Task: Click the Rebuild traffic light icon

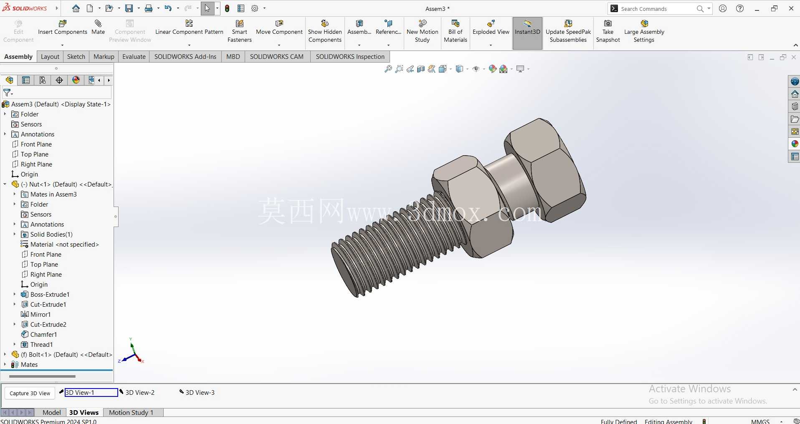Action: point(227,8)
